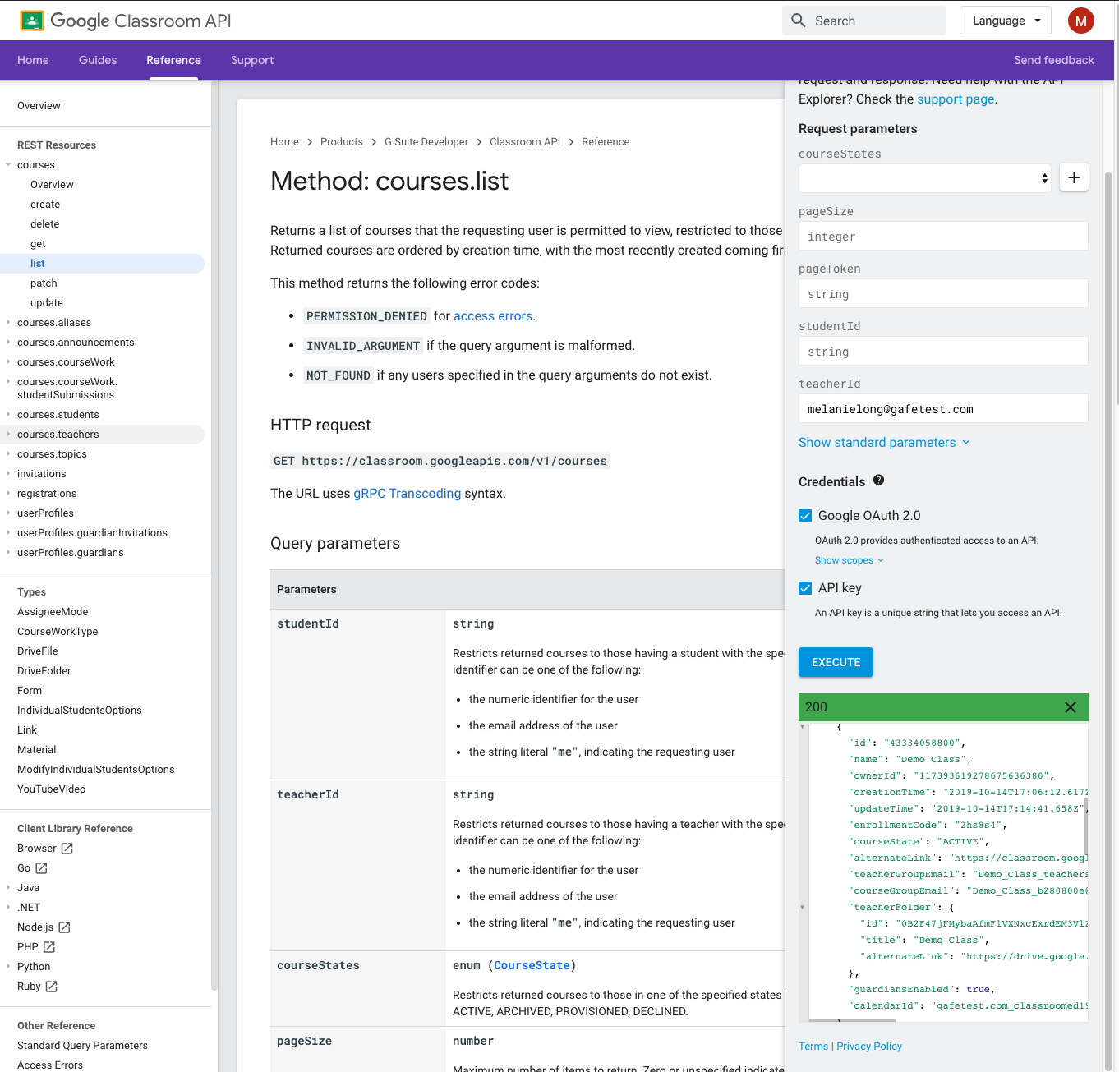Image resolution: width=1119 pixels, height=1072 pixels.
Task: Open Browser client library external link icon
Action: pyautogui.click(x=67, y=849)
